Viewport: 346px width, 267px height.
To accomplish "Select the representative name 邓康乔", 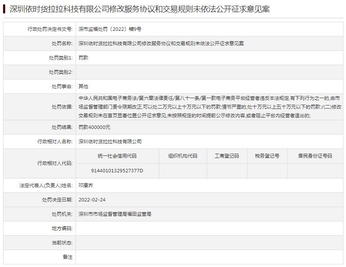I will point(86,185).
